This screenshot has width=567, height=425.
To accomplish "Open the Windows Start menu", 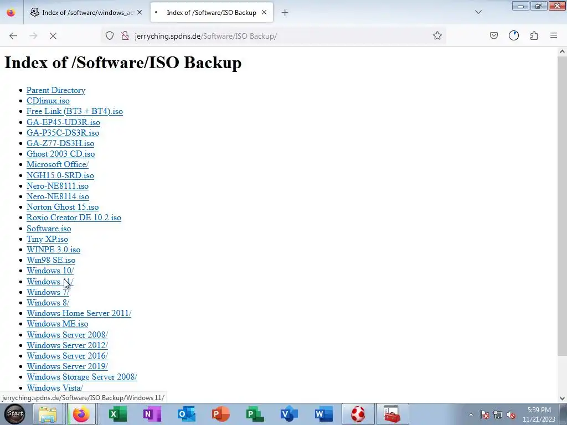I will pos(15,414).
